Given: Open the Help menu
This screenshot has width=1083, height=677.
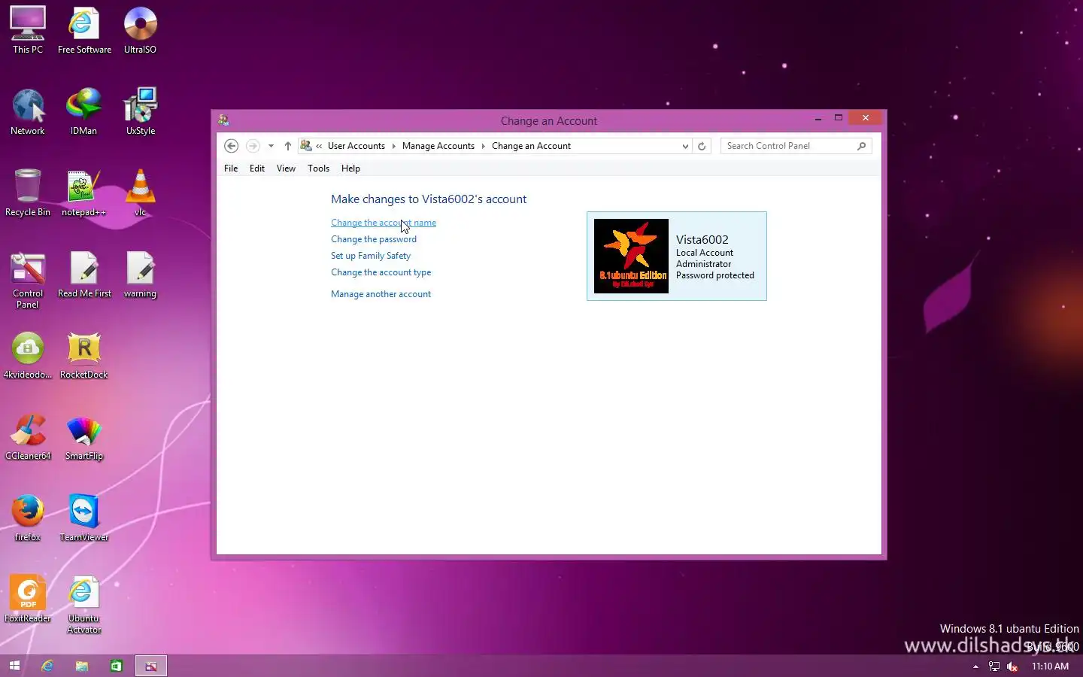Looking at the screenshot, I should tap(350, 168).
